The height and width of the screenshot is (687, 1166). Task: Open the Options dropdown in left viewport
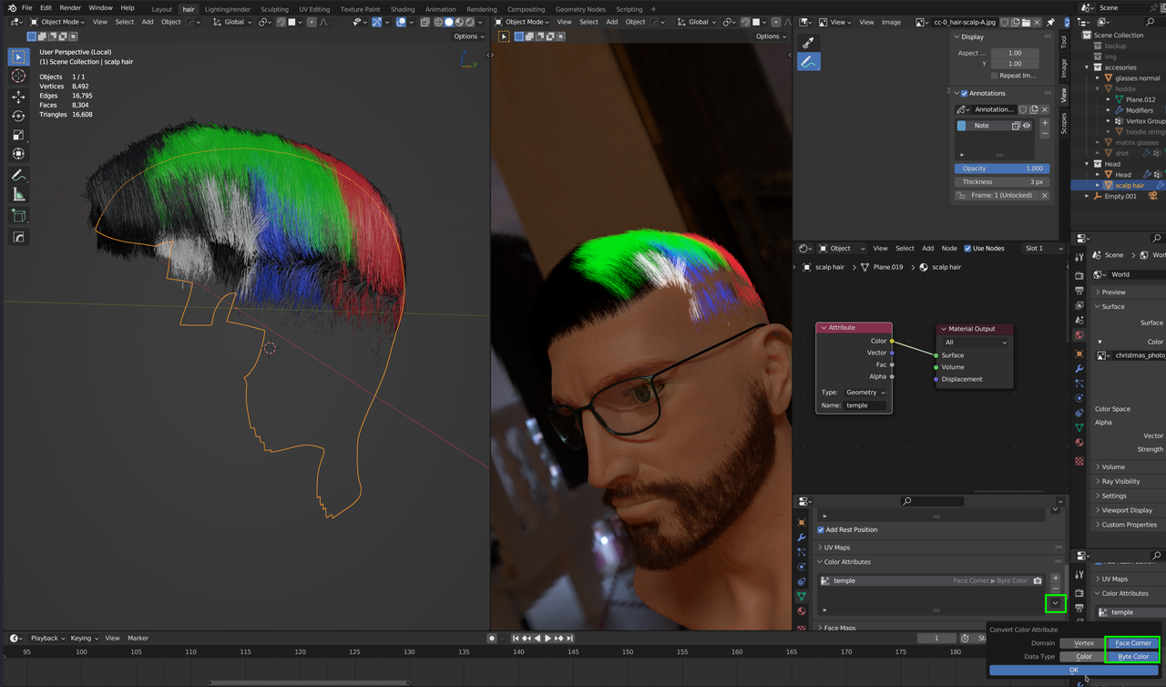469,36
